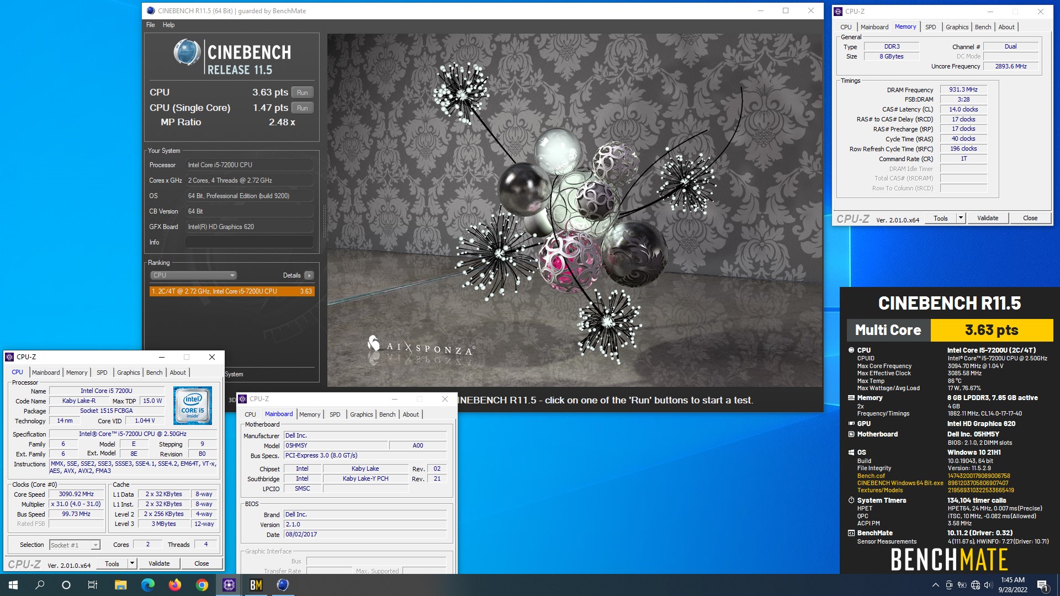
Task: Open the Bench tab in the CPU-tab CPU-Z window
Action: [x=154, y=372]
